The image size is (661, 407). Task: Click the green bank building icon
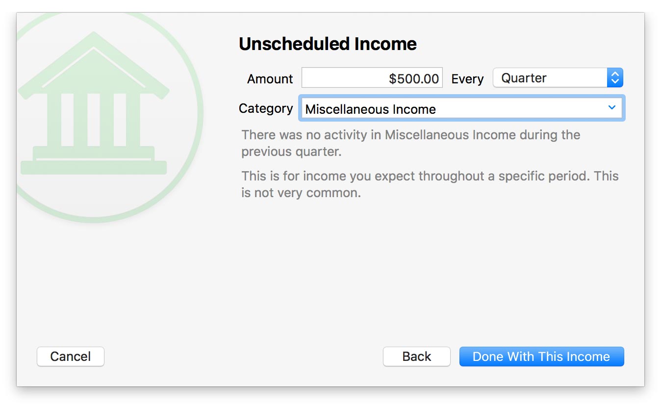point(93,105)
